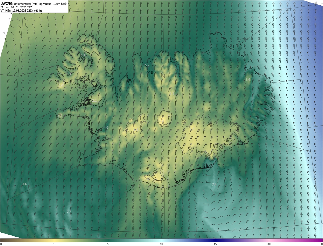Click the 7.2 value label on the map

click(69, 212)
